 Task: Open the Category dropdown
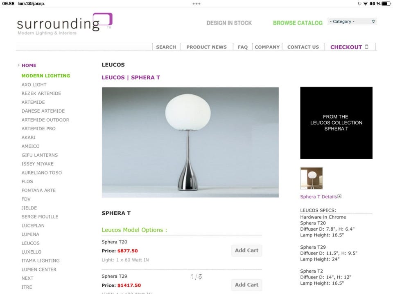352,22
